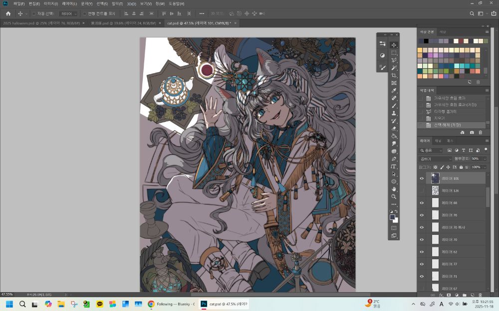Select the Healing Brush tool
The width and height of the screenshot is (499, 311).
tap(394, 99)
